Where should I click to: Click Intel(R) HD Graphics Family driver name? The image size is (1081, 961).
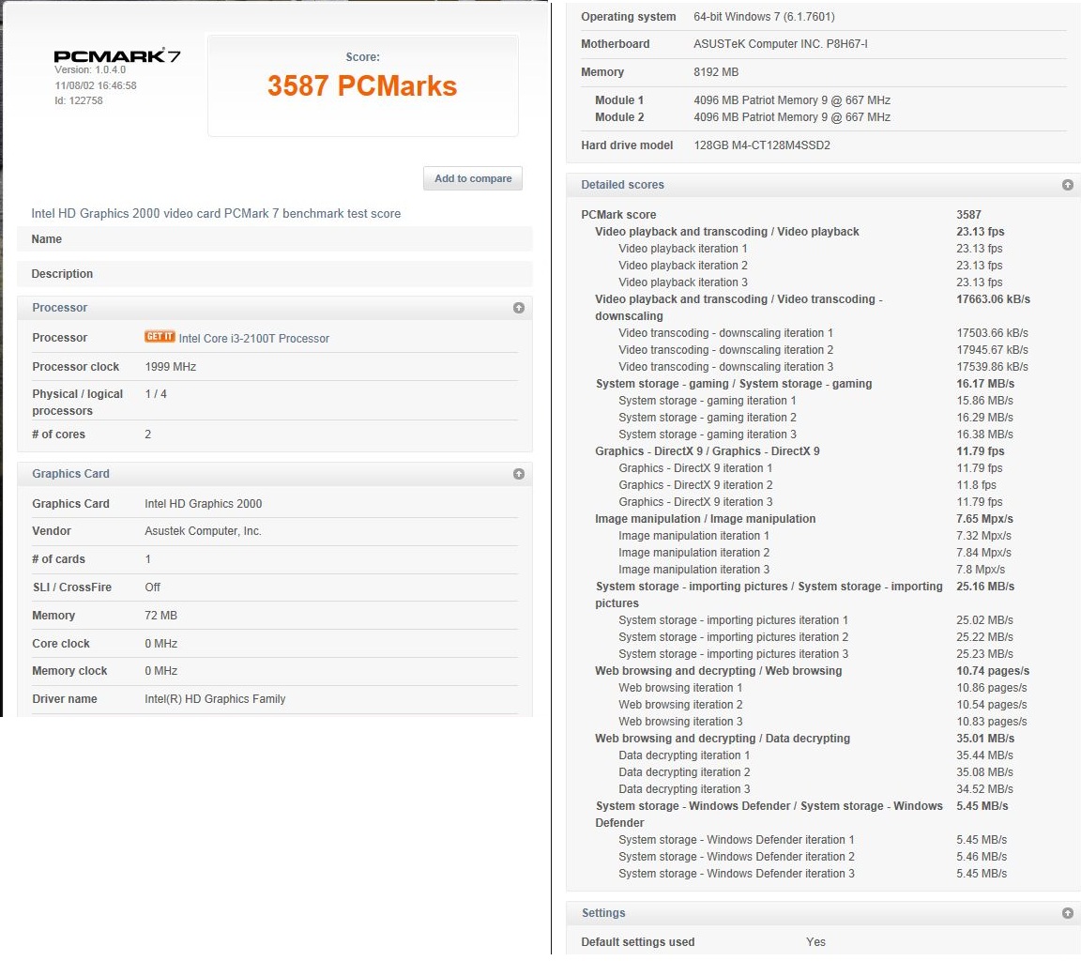[215, 699]
